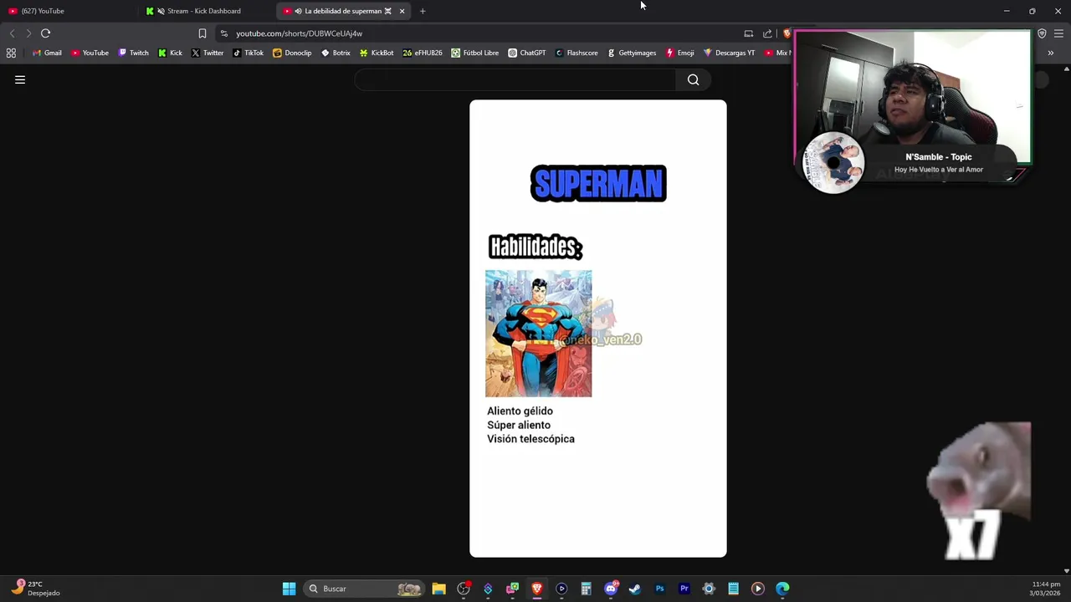Open the Donoclip bookmark
The height and width of the screenshot is (602, 1071).
[x=292, y=53]
